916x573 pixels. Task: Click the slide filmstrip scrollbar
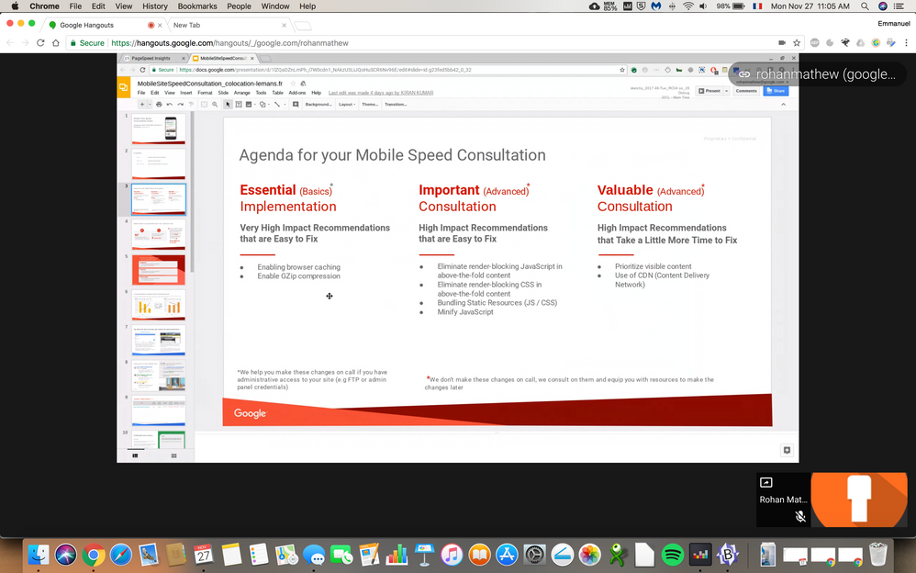[x=192, y=184]
